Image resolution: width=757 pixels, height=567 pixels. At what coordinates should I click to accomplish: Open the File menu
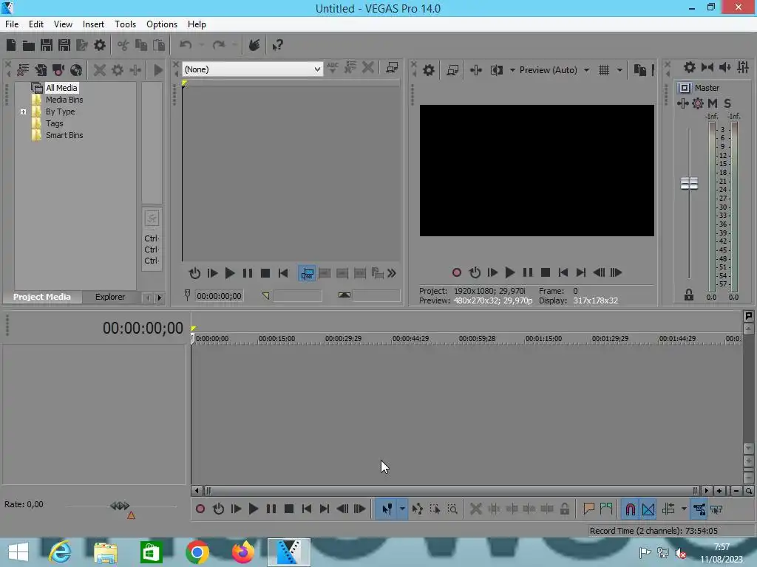(x=12, y=24)
